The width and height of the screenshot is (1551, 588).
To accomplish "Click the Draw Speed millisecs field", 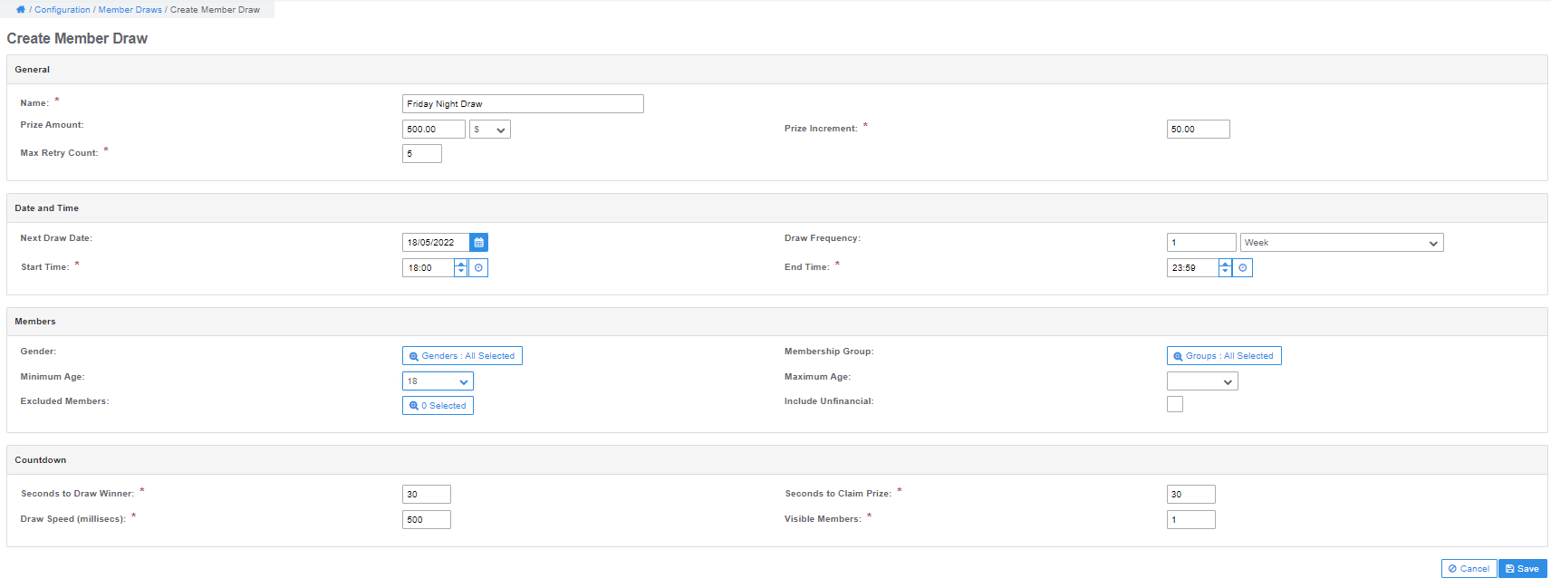I will click(x=427, y=520).
